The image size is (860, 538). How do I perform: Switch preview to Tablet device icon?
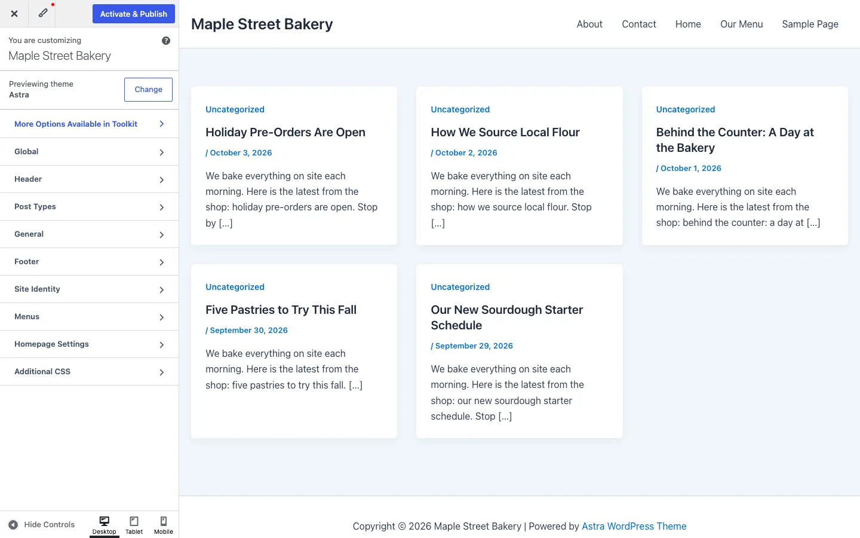(x=134, y=525)
